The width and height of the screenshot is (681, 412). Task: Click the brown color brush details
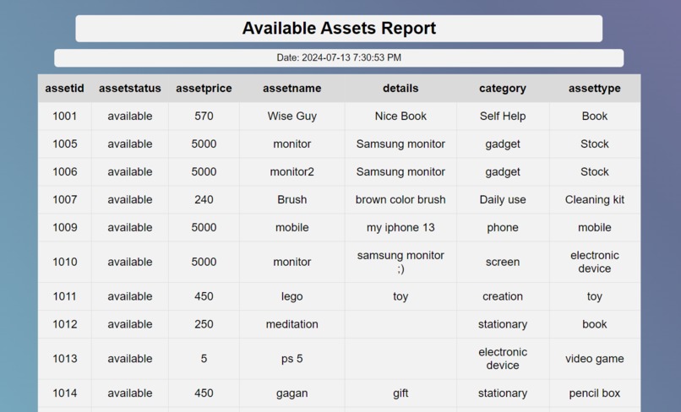coord(400,199)
